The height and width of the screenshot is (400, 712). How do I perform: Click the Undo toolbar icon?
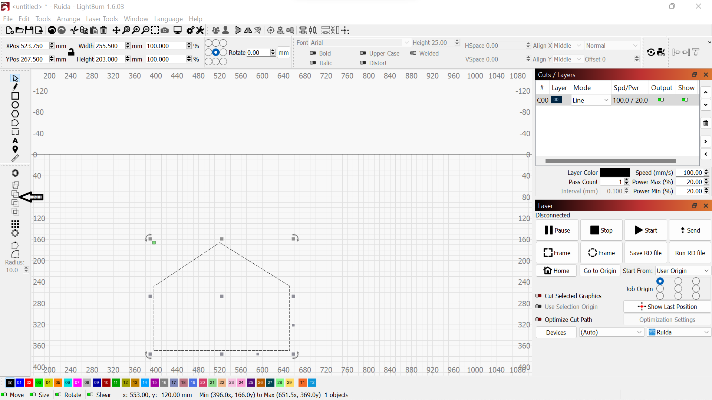[x=52, y=30]
